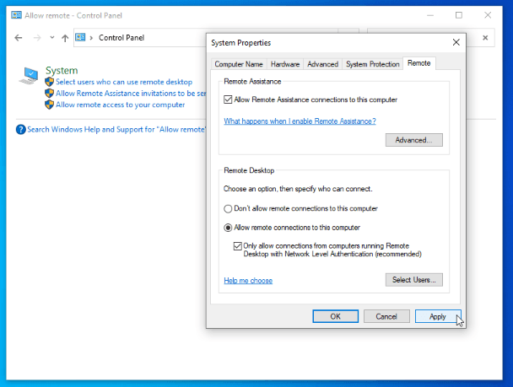513x387 pixels.
Task: Switch to the Computer Name tab
Action: click(239, 64)
